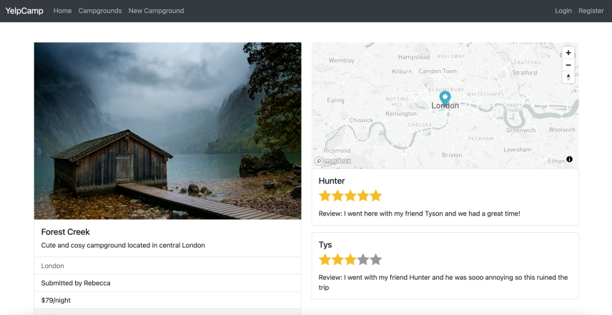Click the Forest Creek campground photo
Screen dimensions: 612x315
pyautogui.click(x=167, y=131)
